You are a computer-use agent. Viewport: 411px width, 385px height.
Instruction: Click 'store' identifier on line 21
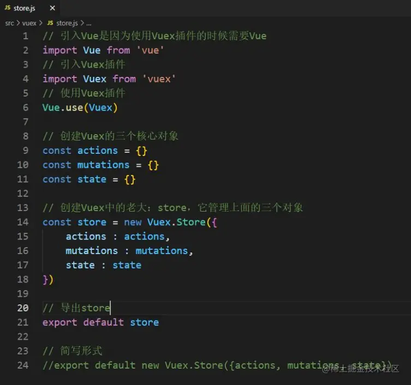click(145, 322)
